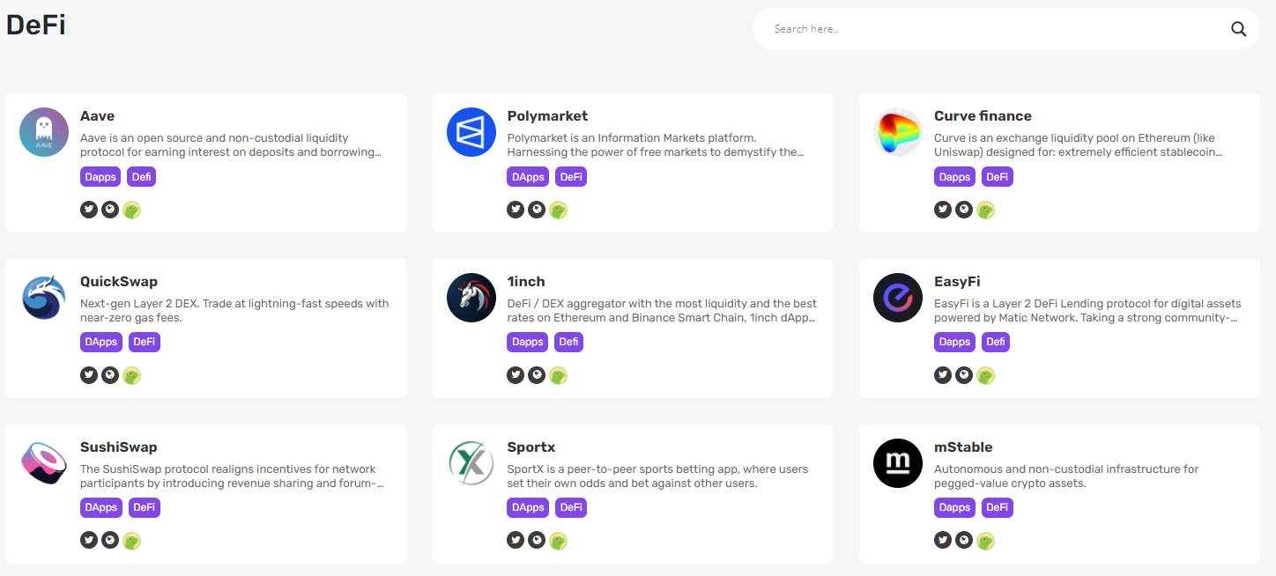Open the Polymarket title link

coord(547,116)
